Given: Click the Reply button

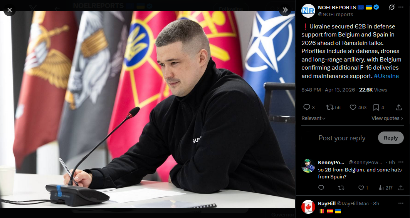Looking at the screenshot, I should pyautogui.click(x=391, y=138).
